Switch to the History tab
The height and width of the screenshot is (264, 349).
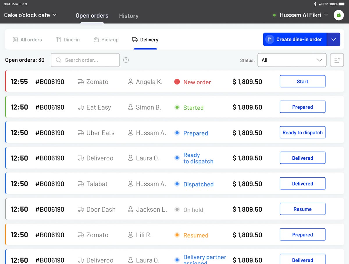(x=129, y=16)
